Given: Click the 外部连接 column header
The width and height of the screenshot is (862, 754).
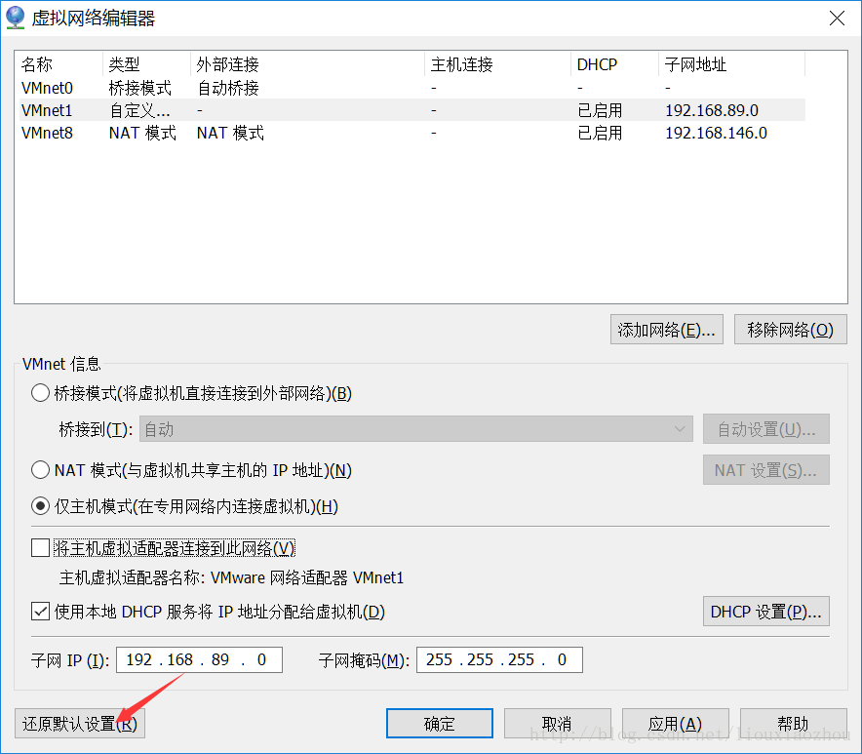Looking at the screenshot, I should click(307, 64).
